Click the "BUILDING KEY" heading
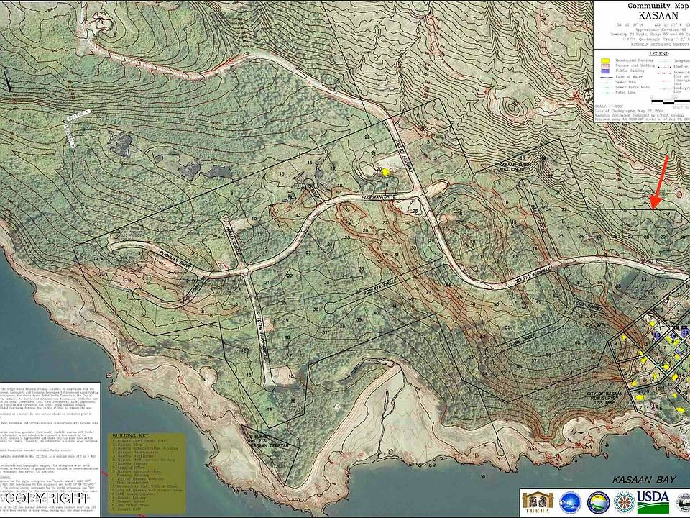Image resolution: width=690 pixels, height=518 pixels. pyautogui.click(x=130, y=436)
